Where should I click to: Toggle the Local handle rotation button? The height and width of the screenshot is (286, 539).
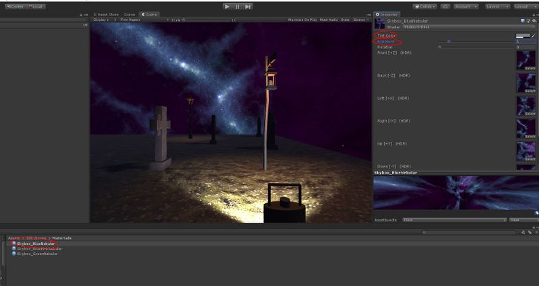36,7
